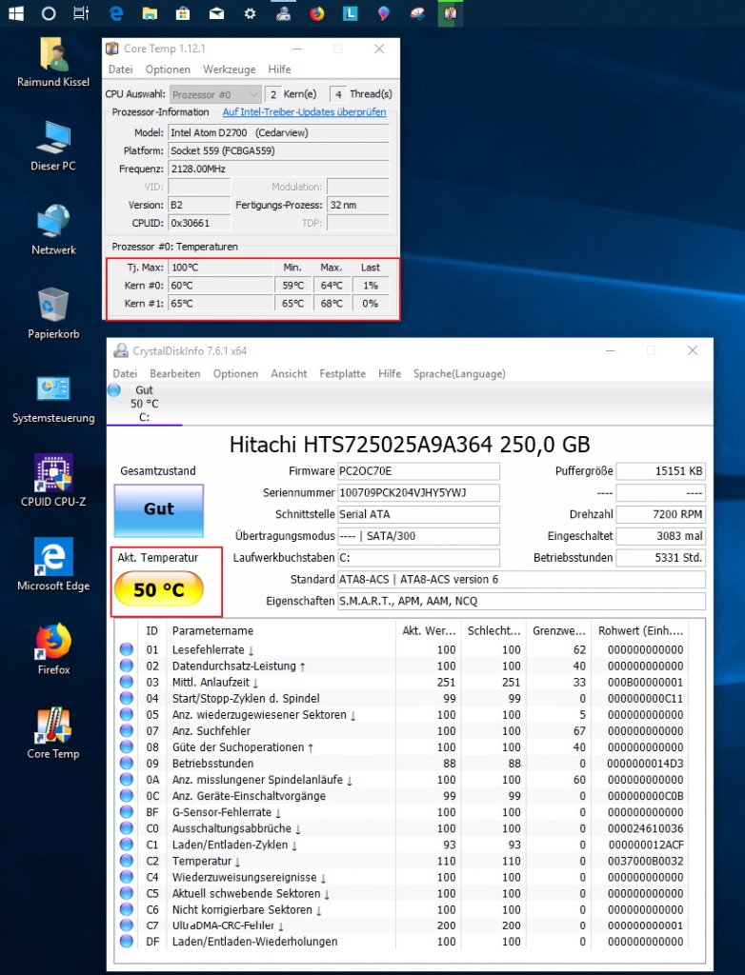Select the Netzwerk desktop icon
745x975 pixels.
click(x=53, y=230)
